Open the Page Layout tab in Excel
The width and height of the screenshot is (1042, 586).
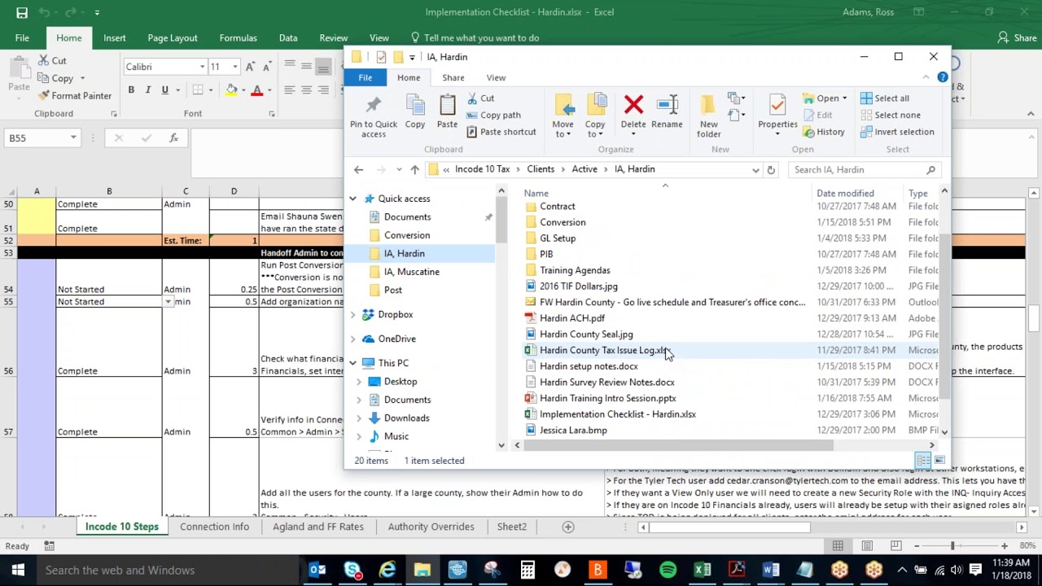[x=173, y=37]
